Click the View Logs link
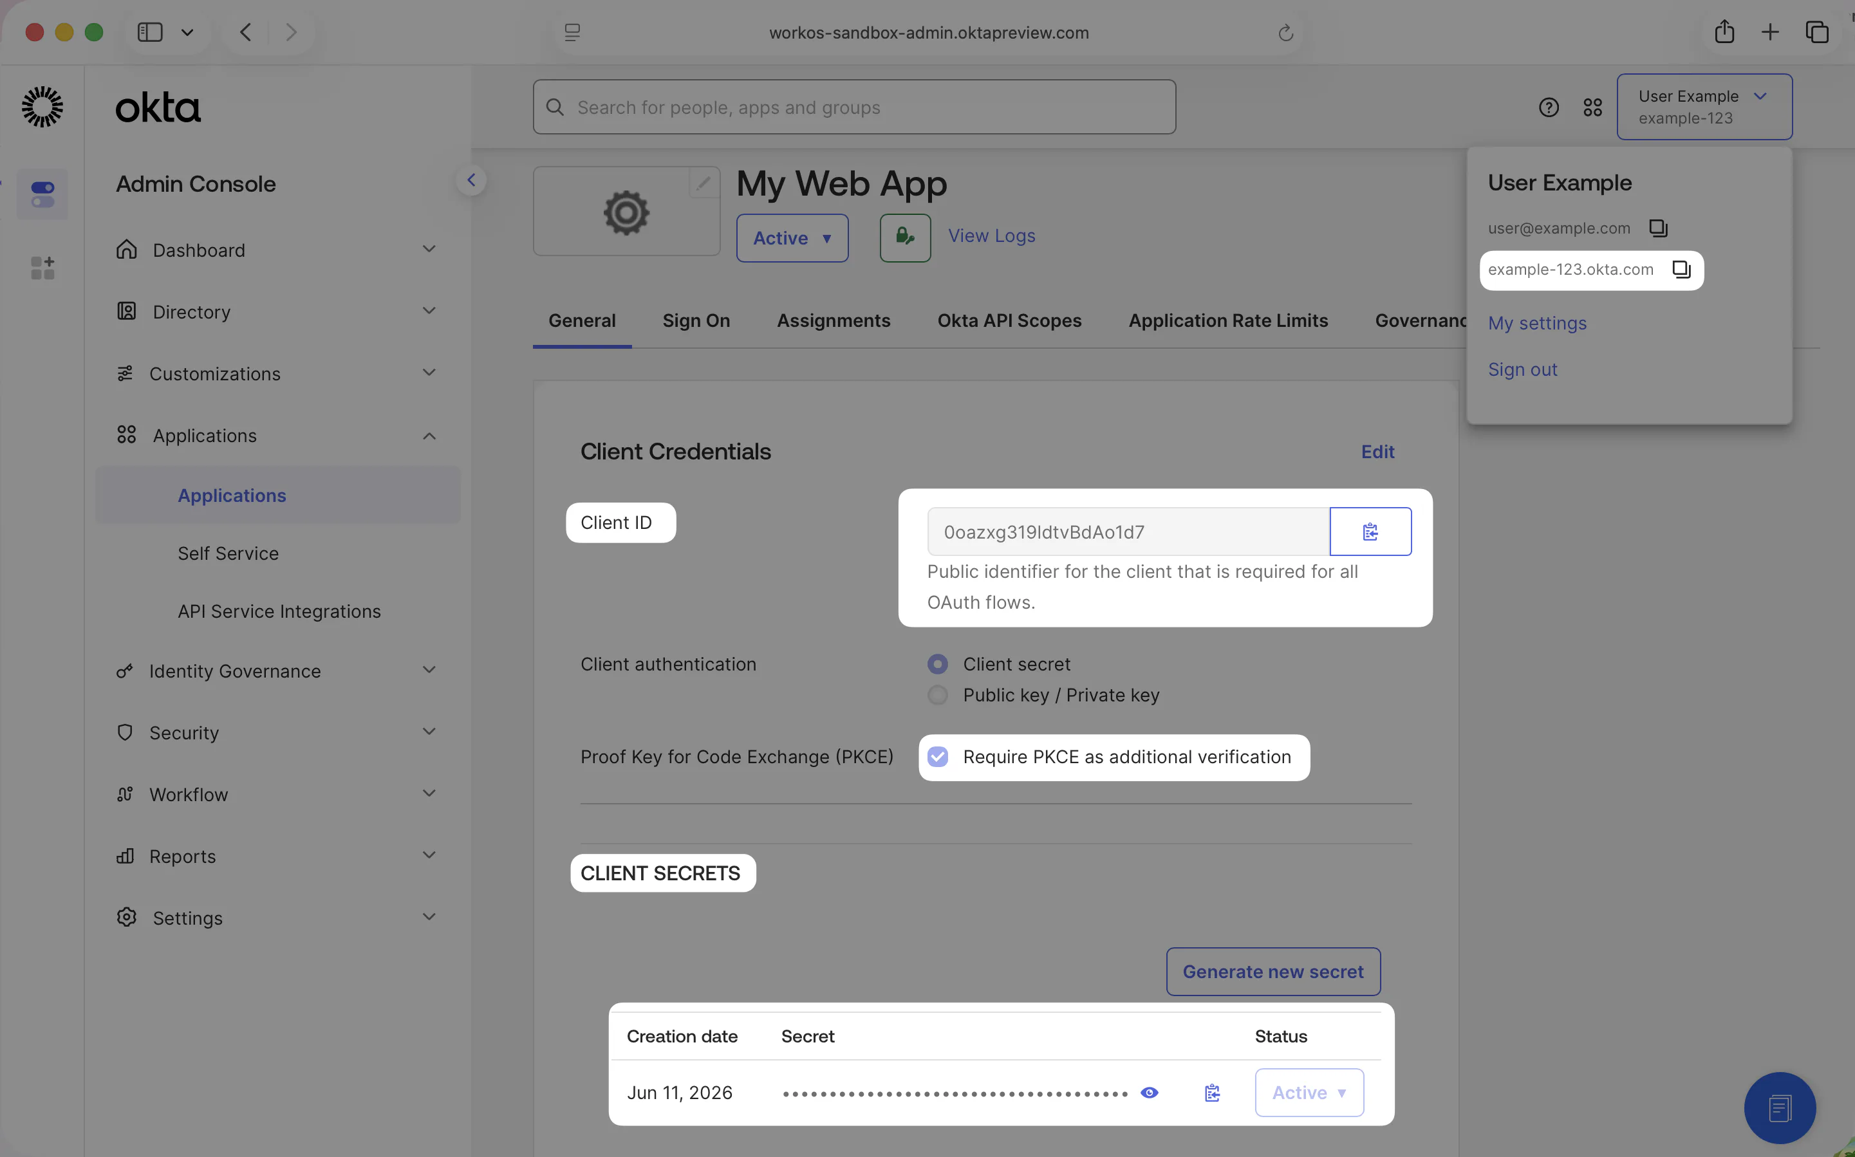Screen dimensions: 1855x1157 (x=991, y=236)
